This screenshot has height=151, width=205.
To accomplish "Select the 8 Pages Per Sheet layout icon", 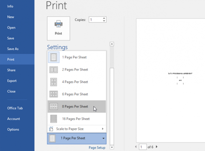I will (54, 106).
